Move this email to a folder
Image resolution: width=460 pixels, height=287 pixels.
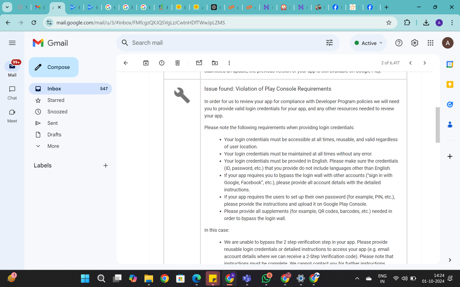[x=215, y=63]
